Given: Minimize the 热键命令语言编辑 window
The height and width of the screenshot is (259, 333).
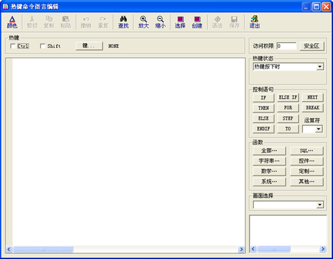Looking at the screenshot, I should point(306,7).
